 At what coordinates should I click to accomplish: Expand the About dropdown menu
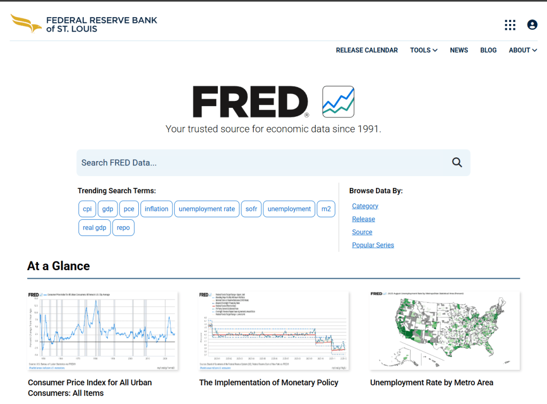(x=522, y=50)
